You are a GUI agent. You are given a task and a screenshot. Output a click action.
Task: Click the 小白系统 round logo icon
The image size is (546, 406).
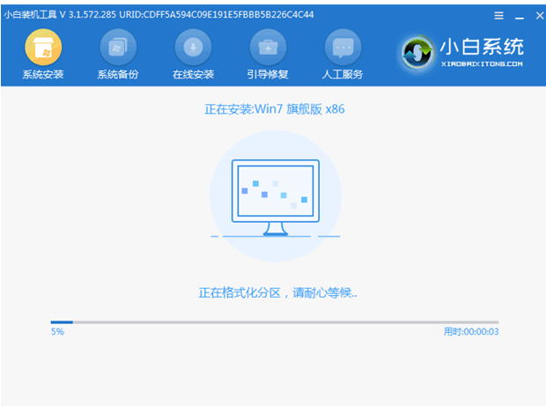[x=416, y=53]
